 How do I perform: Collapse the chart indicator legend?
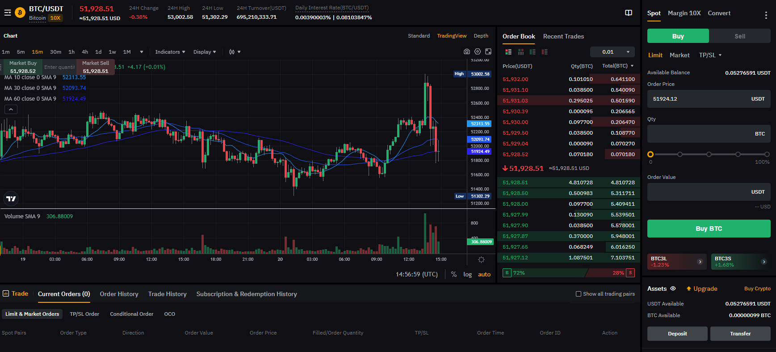tap(11, 109)
